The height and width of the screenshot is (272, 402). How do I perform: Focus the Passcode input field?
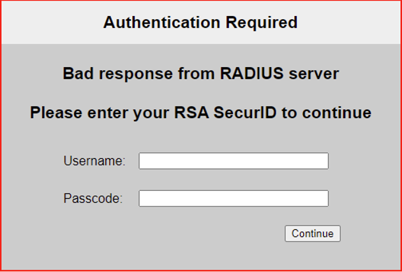234,199
